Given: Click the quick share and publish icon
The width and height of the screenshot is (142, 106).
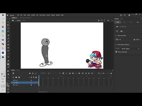Looking at the screenshot, I should click(121, 15).
